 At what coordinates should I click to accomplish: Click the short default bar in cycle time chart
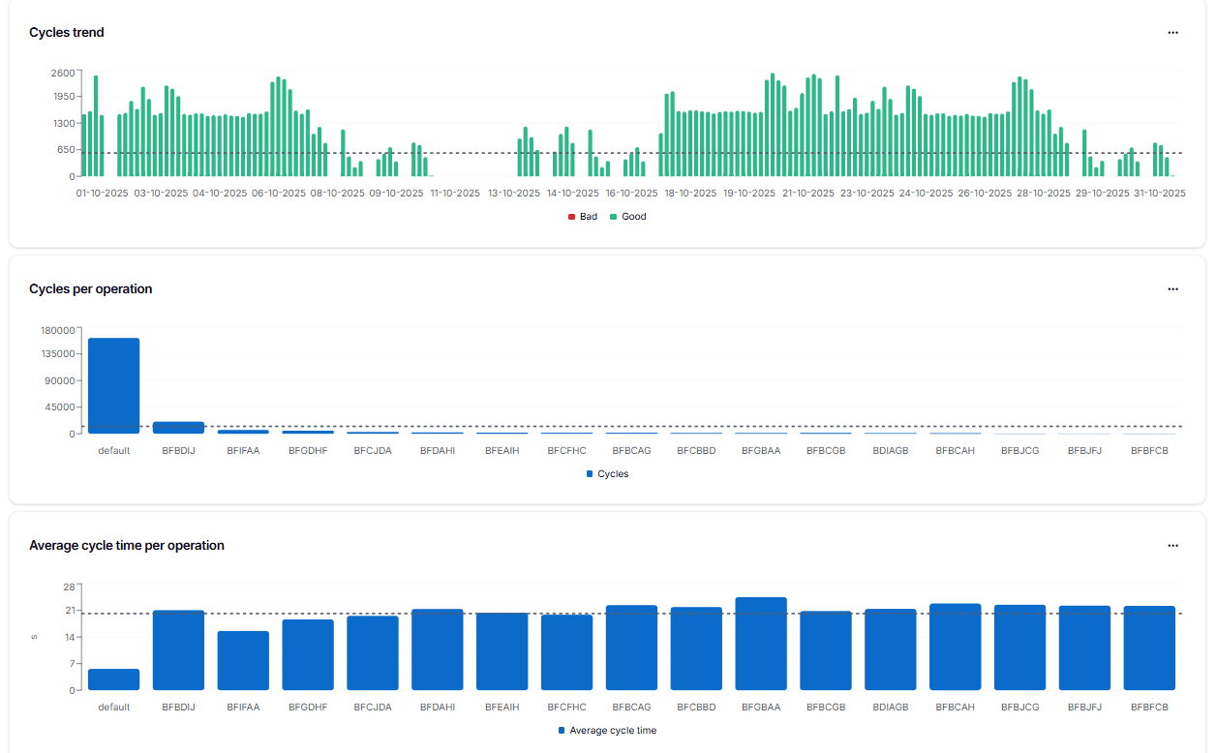point(113,678)
